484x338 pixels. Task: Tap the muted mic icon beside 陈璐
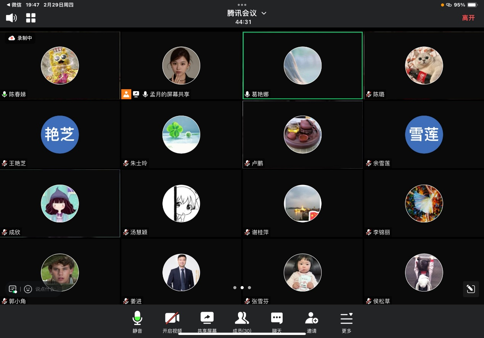pyautogui.click(x=368, y=94)
